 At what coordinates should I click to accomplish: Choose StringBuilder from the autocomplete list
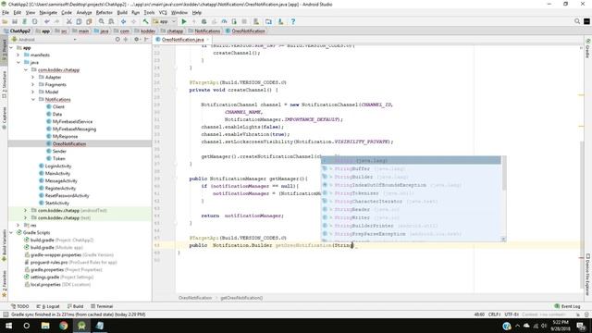click(x=411, y=177)
